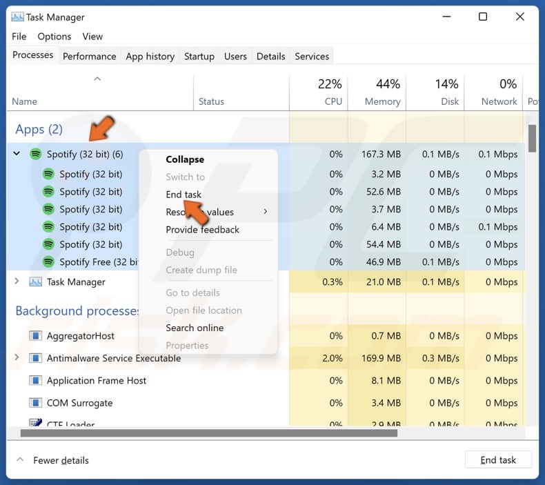Choose Provide feedback in context menu
The width and height of the screenshot is (545, 485).
coord(202,230)
